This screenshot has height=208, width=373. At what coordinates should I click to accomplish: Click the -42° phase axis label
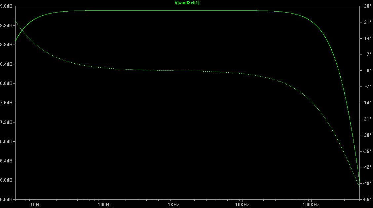[x=367, y=167]
